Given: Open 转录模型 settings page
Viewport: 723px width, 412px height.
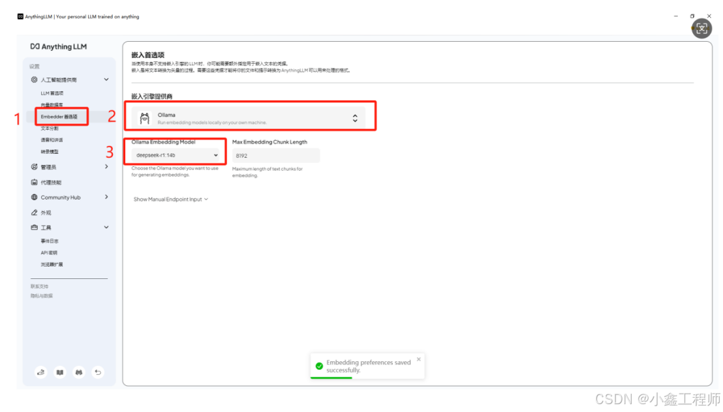Looking at the screenshot, I should [50, 152].
